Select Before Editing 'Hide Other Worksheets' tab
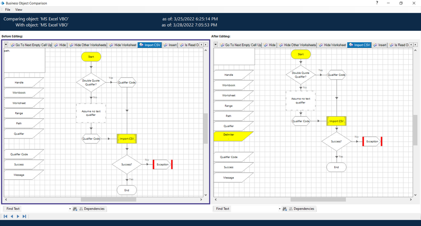Image resolution: width=421 pixels, height=226 pixels. pyautogui.click(x=88, y=45)
